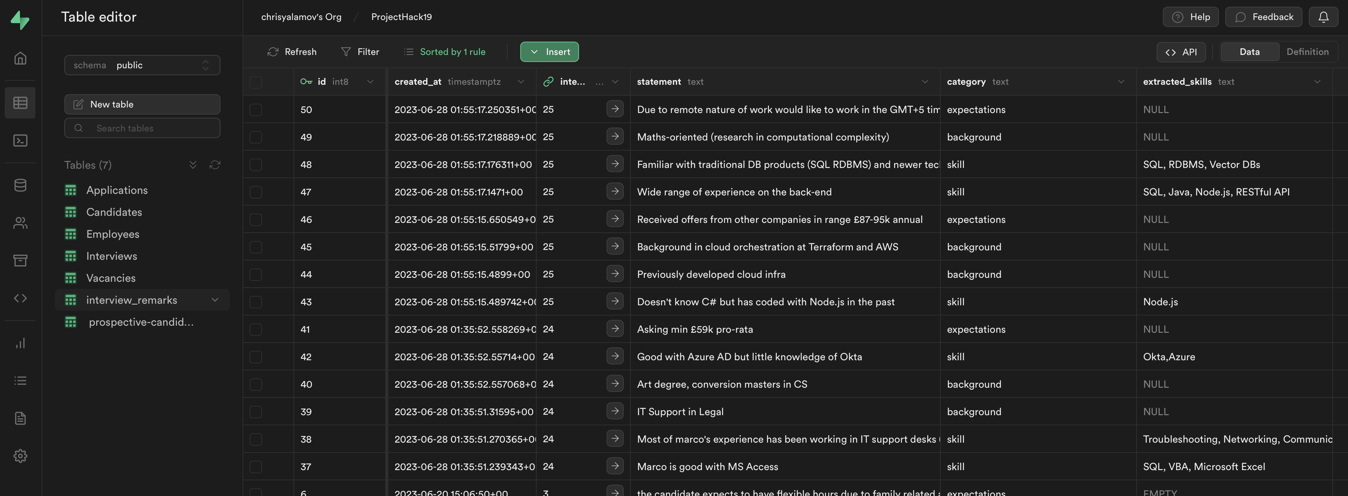The height and width of the screenshot is (496, 1348).
Task: Click the New table button
Action: [x=142, y=104]
